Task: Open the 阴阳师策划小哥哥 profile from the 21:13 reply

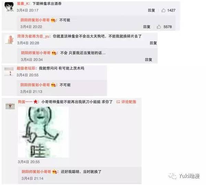Action: tap(35, 85)
